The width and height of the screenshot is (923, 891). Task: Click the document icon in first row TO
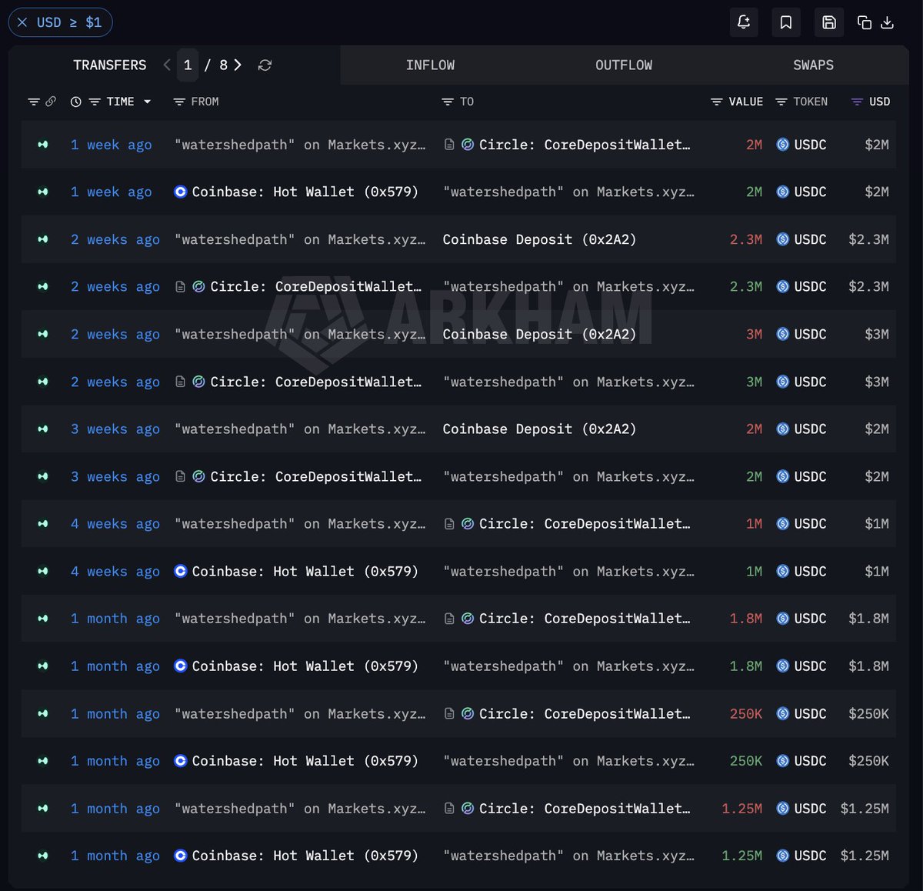[449, 145]
